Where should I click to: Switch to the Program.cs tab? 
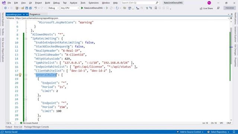coord(35,14)
